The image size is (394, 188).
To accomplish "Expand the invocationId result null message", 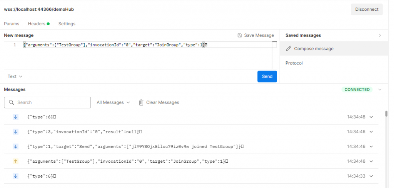I will click(x=371, y=132).
